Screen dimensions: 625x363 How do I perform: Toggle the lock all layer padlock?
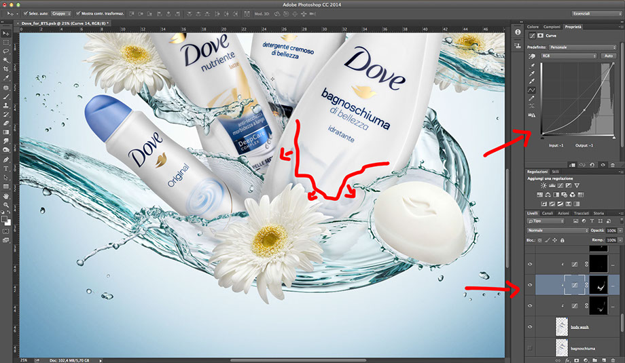562,240
